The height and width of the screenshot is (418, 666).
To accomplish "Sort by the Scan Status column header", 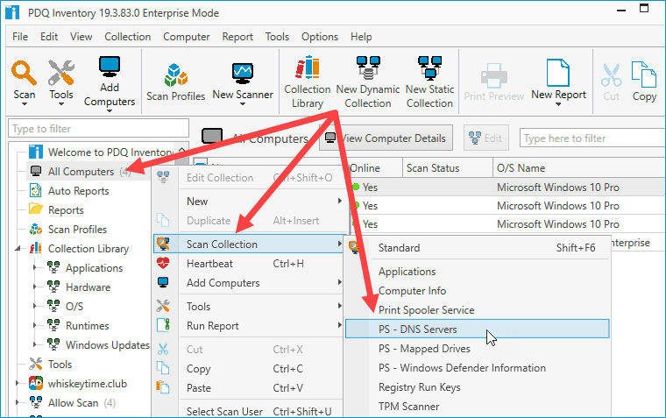I will click(x=447, y=167).
